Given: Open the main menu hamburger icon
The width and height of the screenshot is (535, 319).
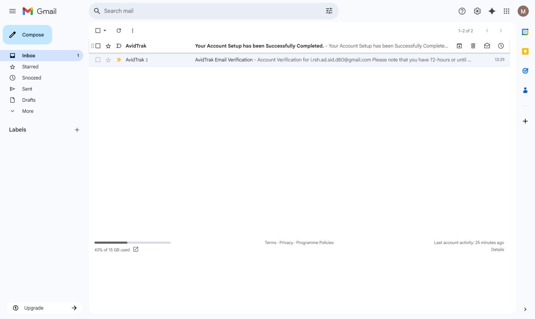Looking at the screenshot, I should (x=12, y=11).
